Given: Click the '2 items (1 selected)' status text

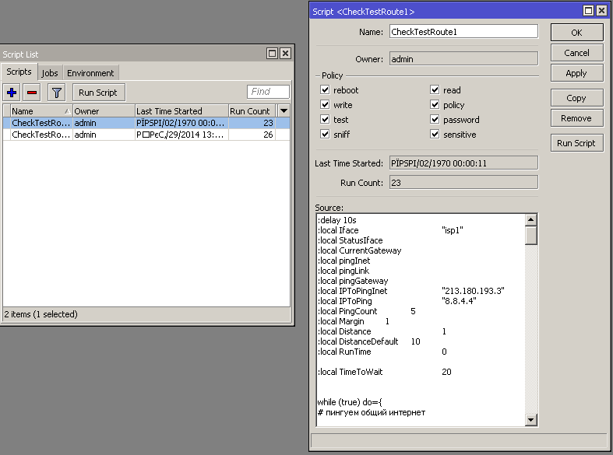Looking at the screenshot, I should [41, 314].
